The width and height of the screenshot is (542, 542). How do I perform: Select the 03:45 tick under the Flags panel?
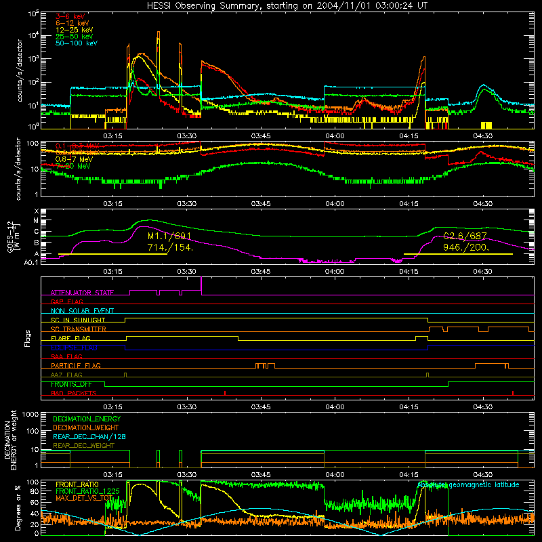(x=261, y=407)
